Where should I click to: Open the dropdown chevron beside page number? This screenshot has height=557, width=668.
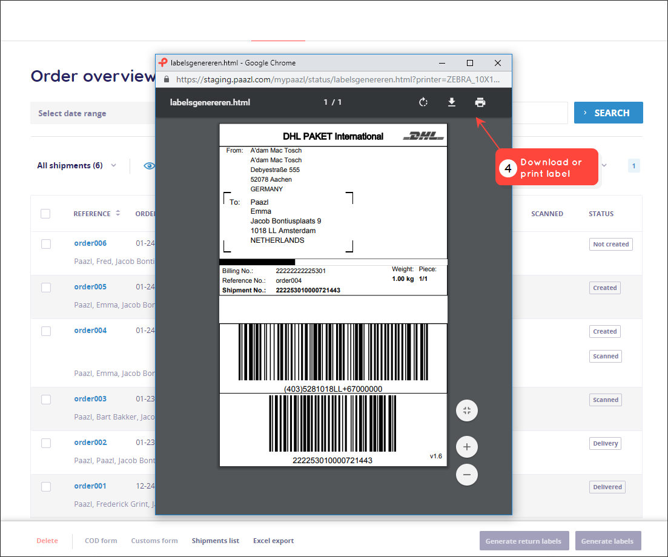[x=604, y=166]
